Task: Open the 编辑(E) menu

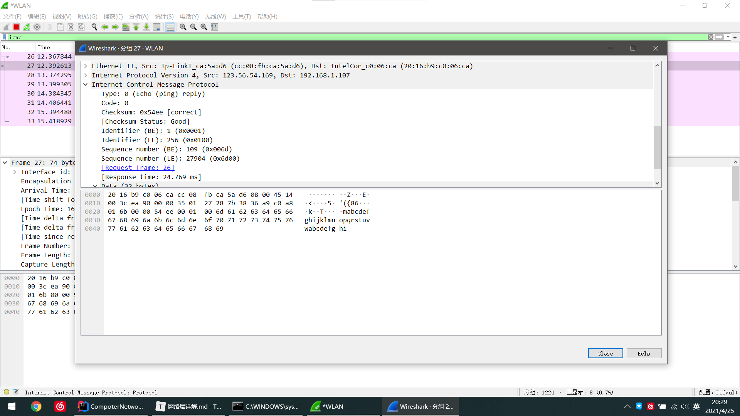Action: [x=37, y=17]
